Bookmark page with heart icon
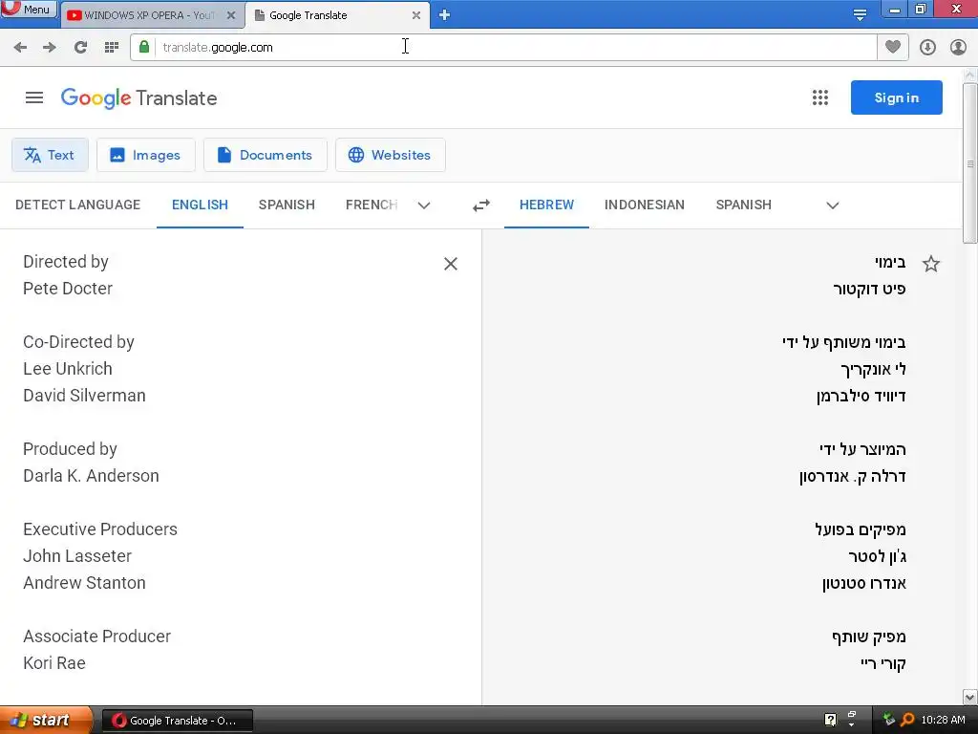The width and height of the screenshot is (978, 734). pyautogui.click(x=893, y=47)
